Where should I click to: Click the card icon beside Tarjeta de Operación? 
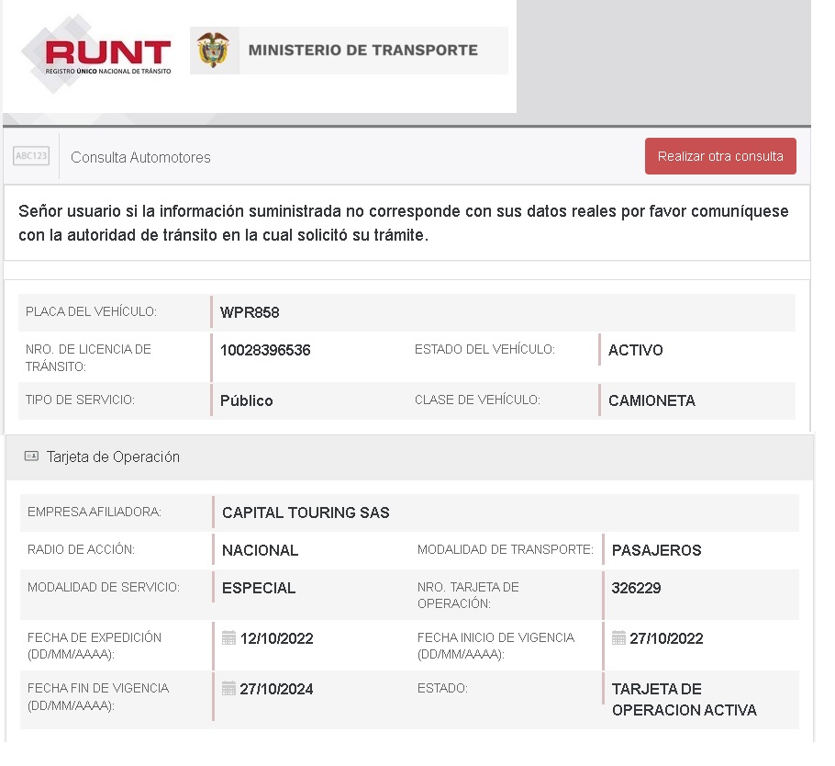coord(31,456)
